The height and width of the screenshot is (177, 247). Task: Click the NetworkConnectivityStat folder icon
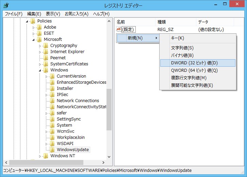point(52,107)
